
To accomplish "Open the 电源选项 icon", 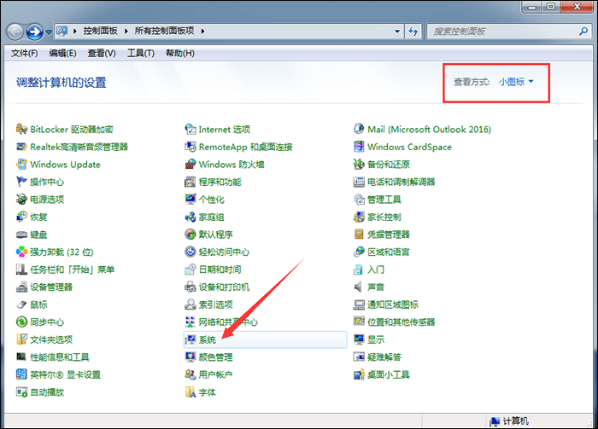I will 21,200.
